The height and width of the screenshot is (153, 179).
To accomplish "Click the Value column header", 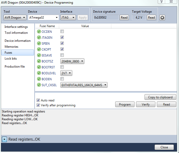I will pyautogui.click(x=85, y=26).
